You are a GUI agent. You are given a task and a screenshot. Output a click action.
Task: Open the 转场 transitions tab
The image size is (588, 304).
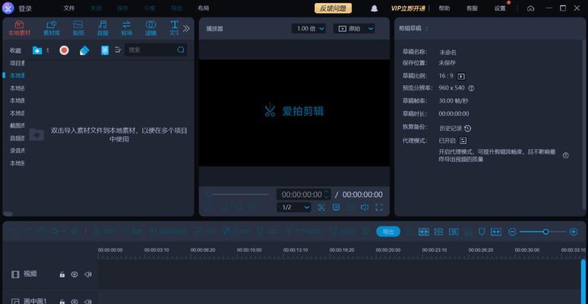[127, 28]
